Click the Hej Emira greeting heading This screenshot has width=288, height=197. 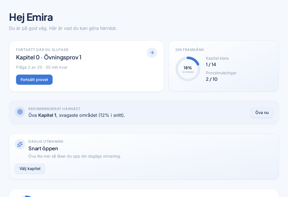click(31, 17)
